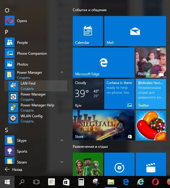Click the Power Manager folder icon

pyautogui.click(x=10, y=75)
